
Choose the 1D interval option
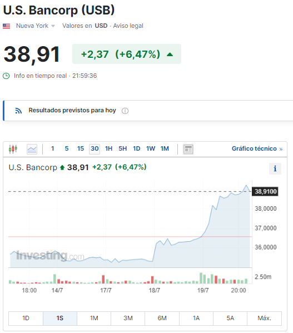point(137,148)
